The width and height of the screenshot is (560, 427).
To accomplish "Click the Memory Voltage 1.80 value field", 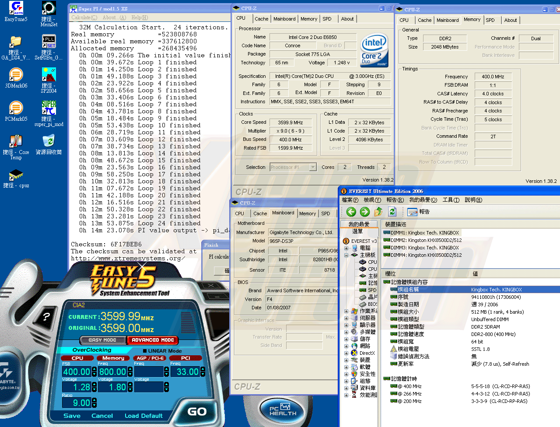I will coord(112,387).
